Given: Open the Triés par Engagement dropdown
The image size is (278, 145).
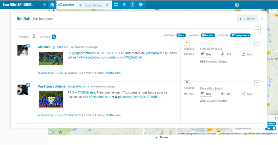Looking at the screenshot, I should coord(240,35).
